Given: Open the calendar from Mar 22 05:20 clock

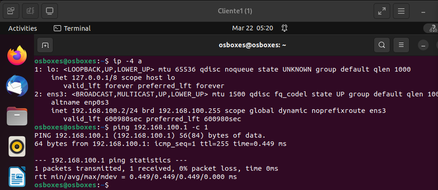Looking at the screenshot, I should click(x=252, y=28).
